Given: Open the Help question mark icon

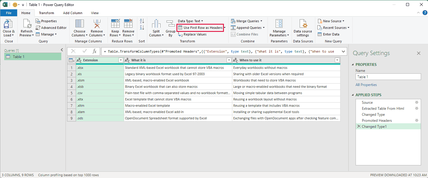Looking at the screenshot, I should point(425,13).
